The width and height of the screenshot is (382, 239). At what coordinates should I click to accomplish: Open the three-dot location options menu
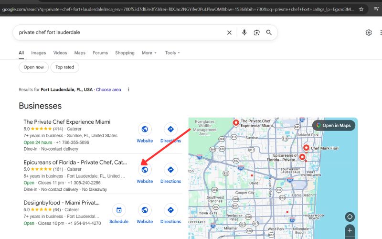click(x=128, y=90)
